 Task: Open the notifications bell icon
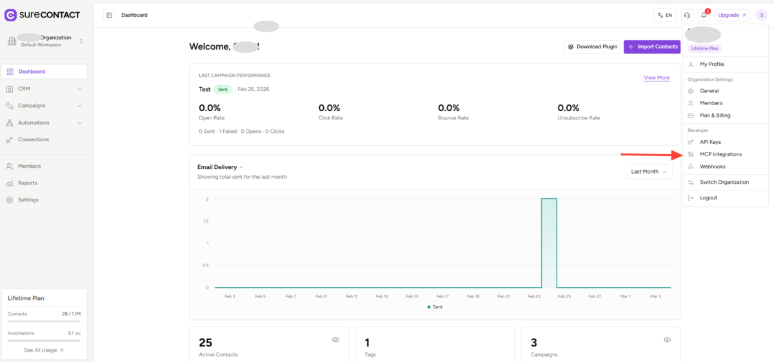704,15
